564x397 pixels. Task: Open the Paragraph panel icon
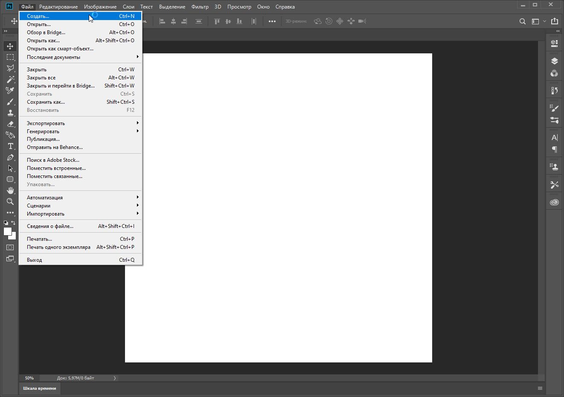click(554, 149)
